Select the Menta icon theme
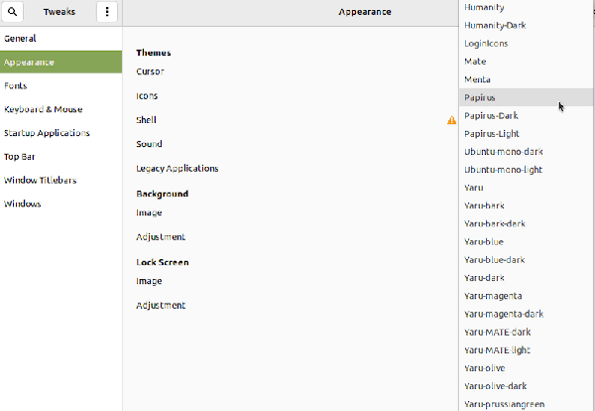Viewport: 595px width, 411px height. pos(526,79)
